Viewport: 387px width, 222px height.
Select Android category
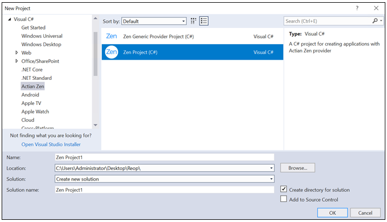(x=30, y=95)
